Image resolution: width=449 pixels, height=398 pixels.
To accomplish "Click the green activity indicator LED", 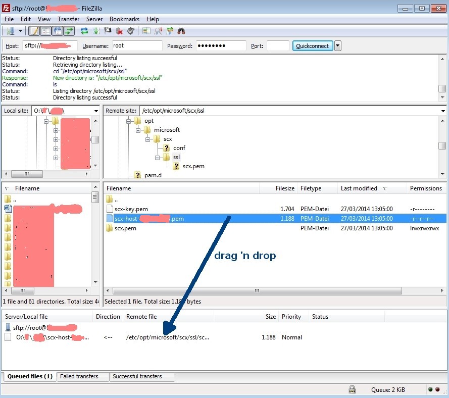I will pyautogui.click(x=430, y=389).
